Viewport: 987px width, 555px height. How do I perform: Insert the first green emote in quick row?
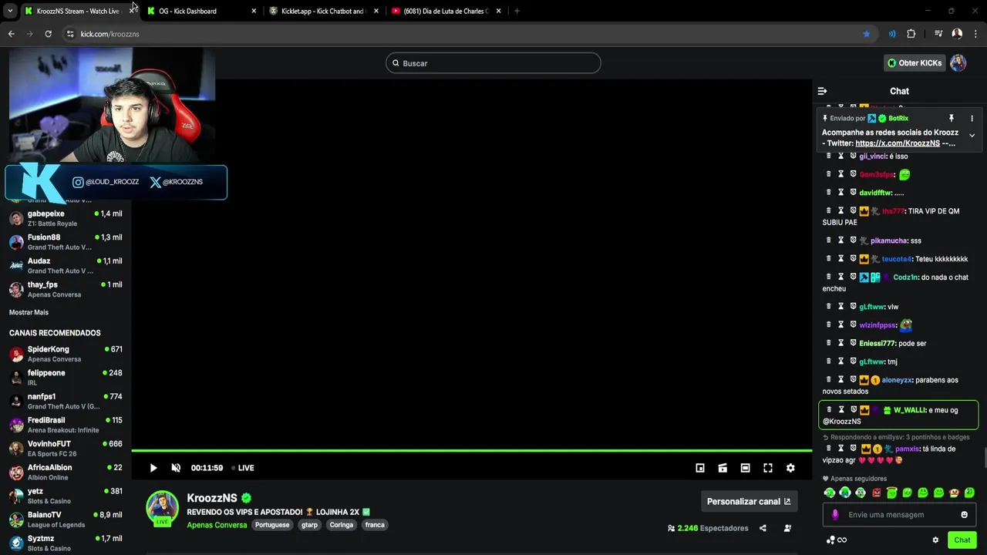coord(830,493)
